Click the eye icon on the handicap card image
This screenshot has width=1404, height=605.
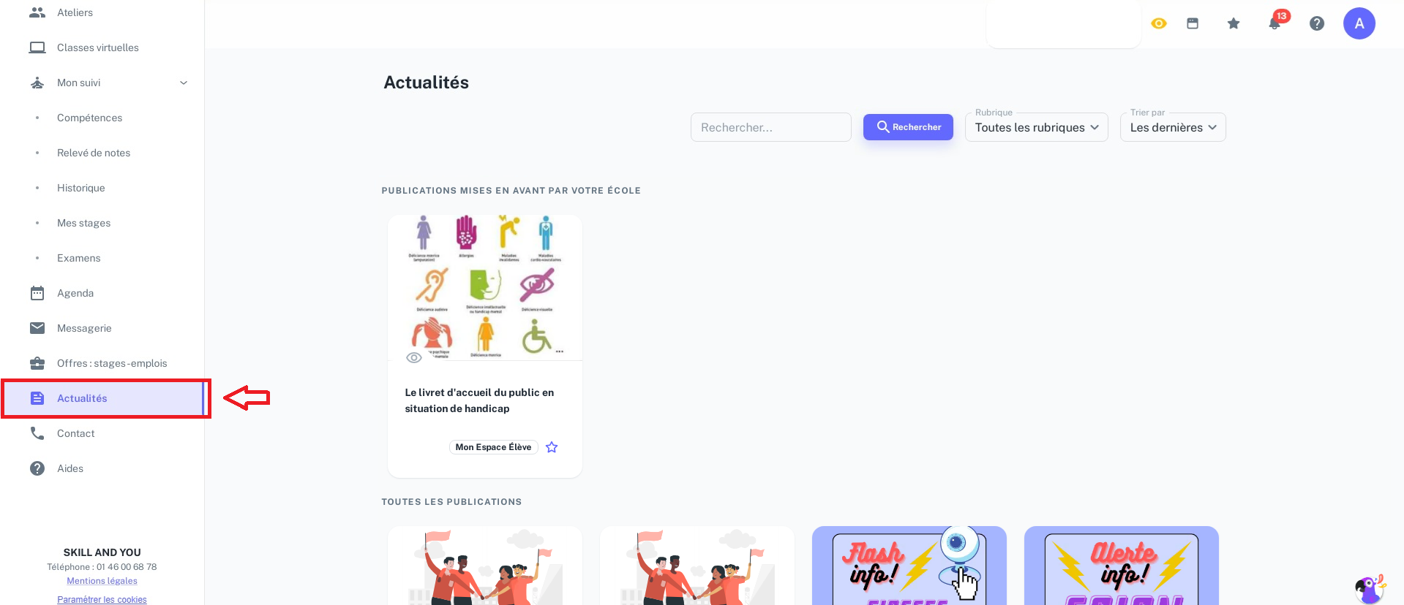(414, 357)
